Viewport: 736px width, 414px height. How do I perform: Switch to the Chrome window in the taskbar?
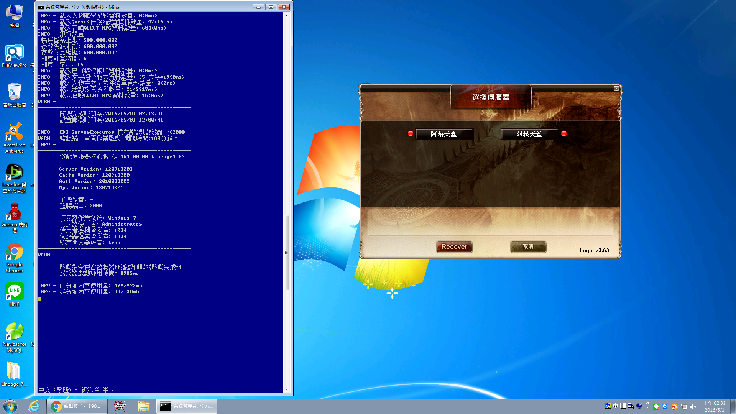[x=77, y=406]
